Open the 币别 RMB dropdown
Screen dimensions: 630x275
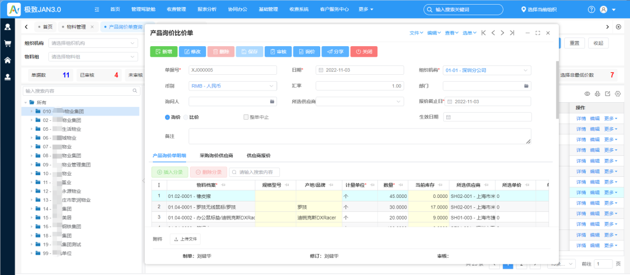[233, 86]
